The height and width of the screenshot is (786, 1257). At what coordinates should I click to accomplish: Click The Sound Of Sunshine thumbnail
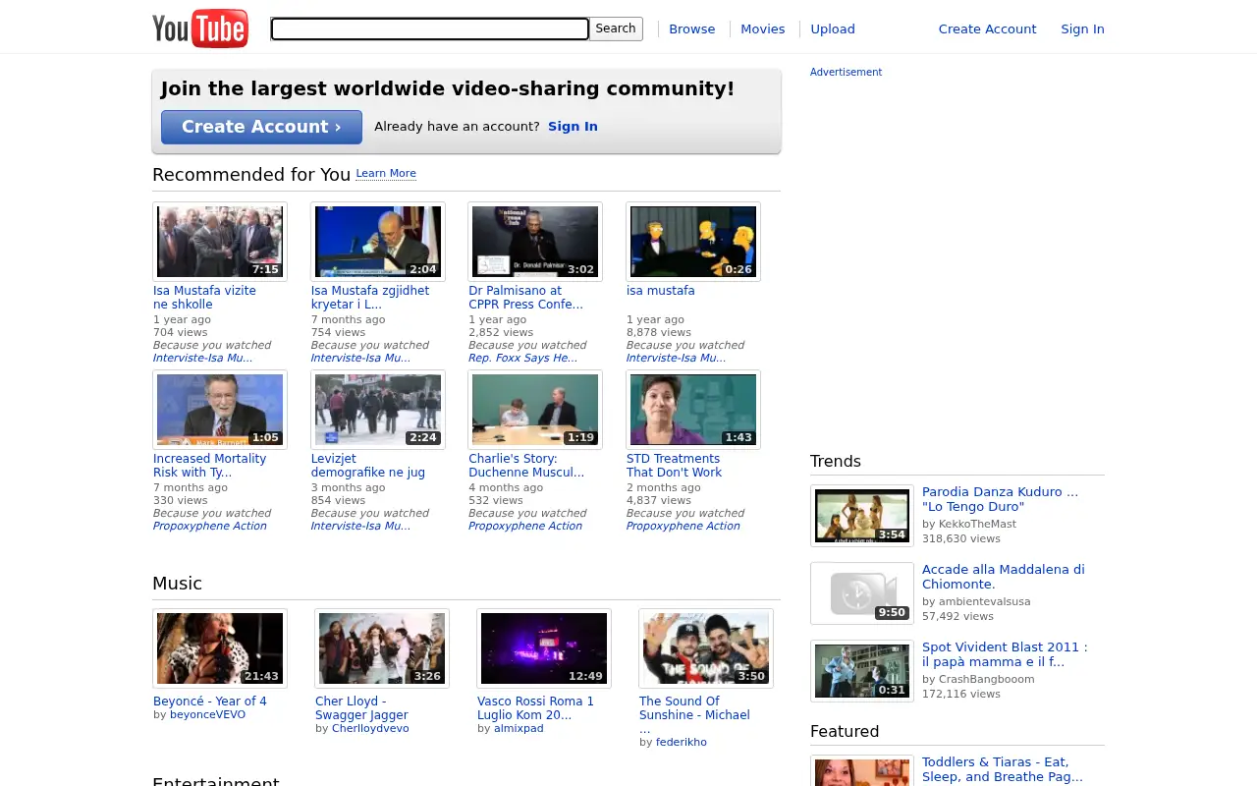[706, 648]
